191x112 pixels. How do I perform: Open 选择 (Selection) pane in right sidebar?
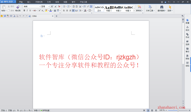pos(187,43)
